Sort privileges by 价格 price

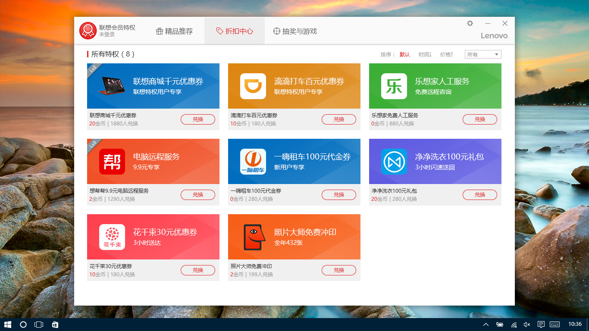pyautogui.click(x=446, y=55)
